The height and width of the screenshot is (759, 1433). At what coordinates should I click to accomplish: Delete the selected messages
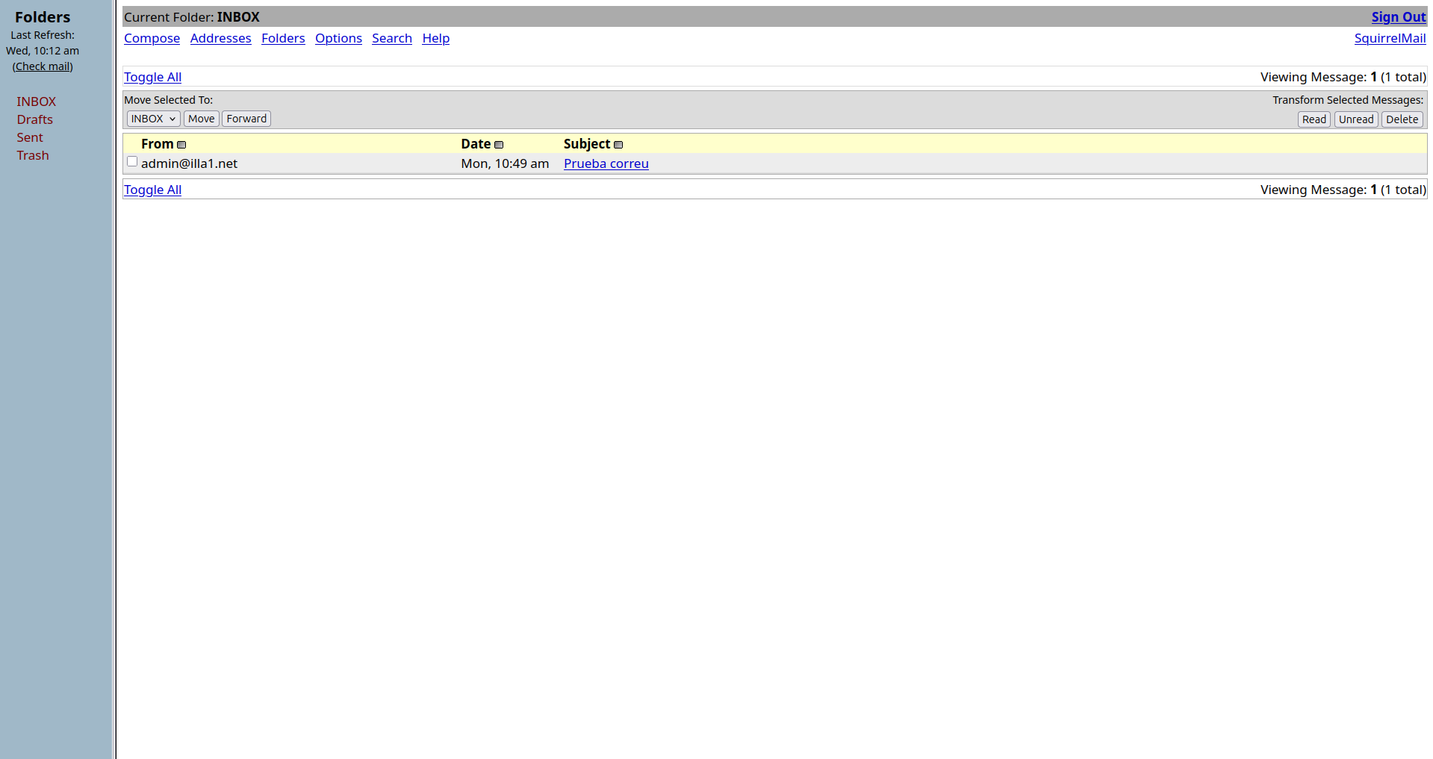point(1402,119)
